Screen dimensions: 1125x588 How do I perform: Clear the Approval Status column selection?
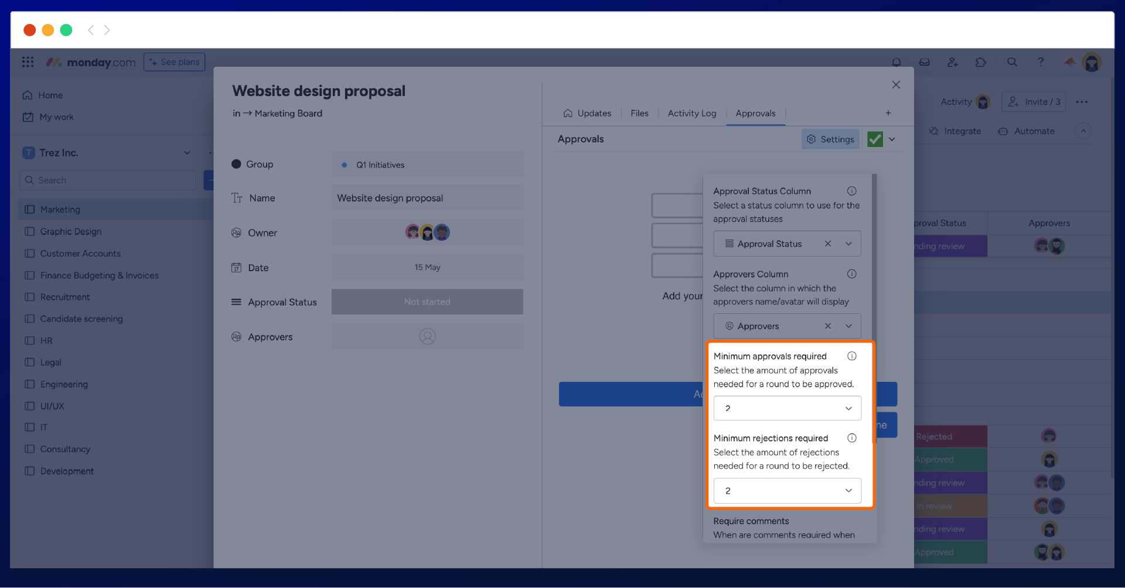828,244
